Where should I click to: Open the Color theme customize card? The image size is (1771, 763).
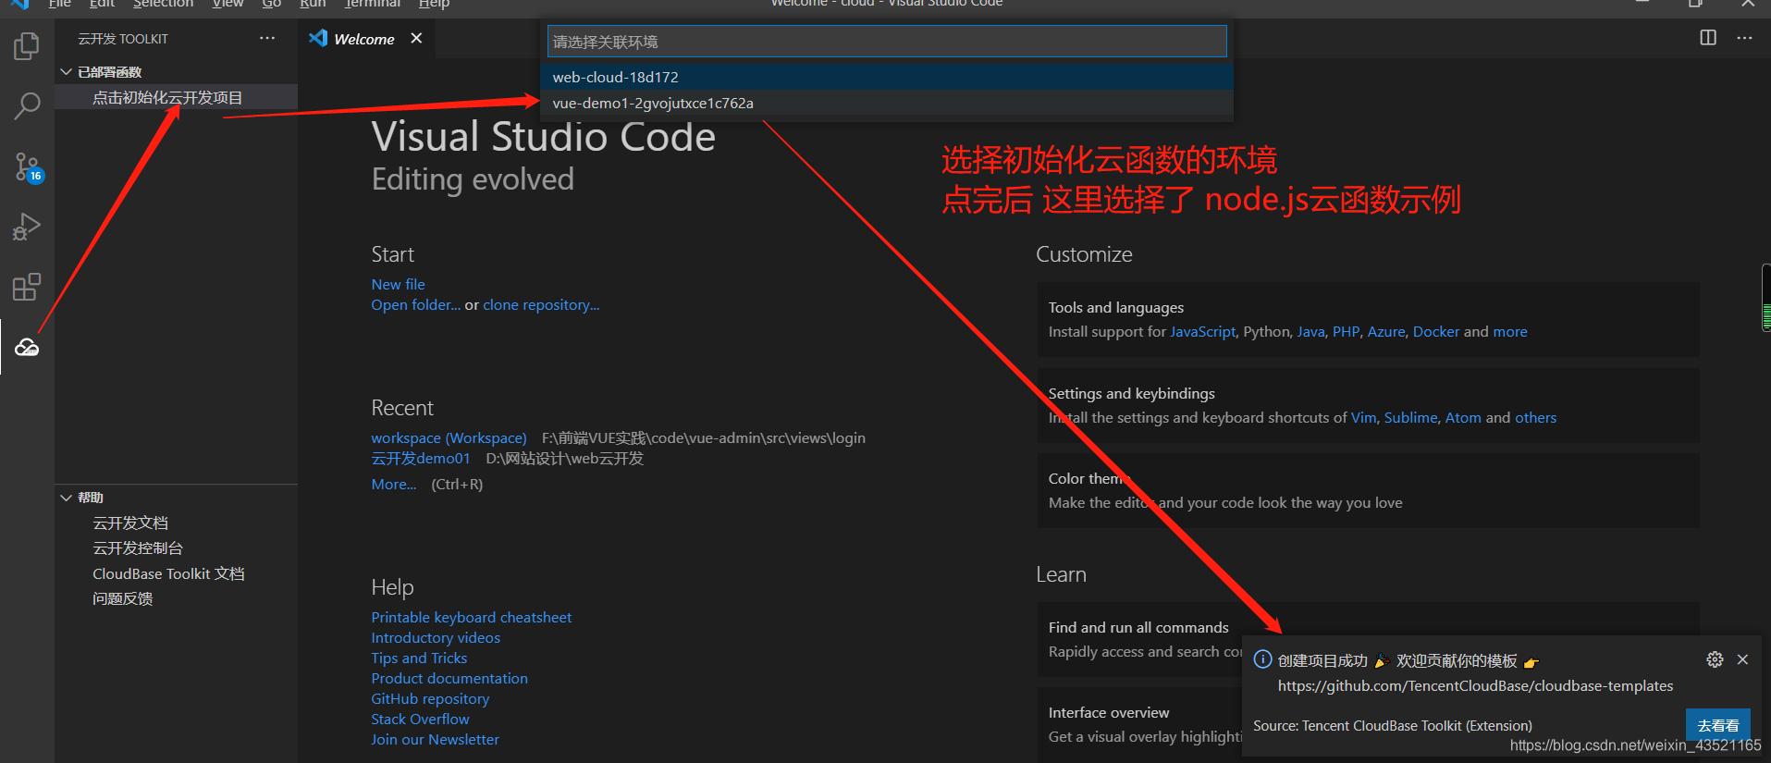coord(1368,490)
